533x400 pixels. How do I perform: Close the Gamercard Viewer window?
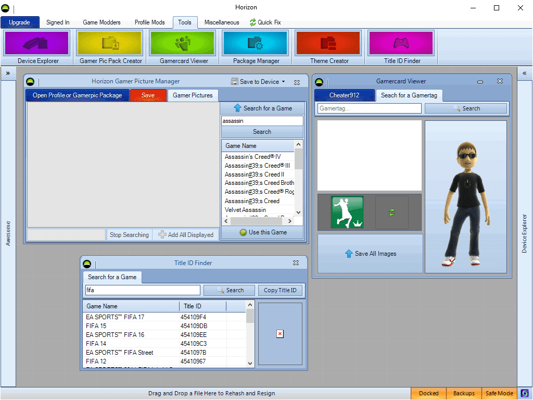click(500, 81)
